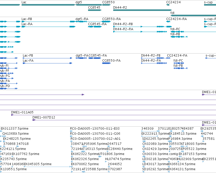Viewport: 216px width, 173px height.
Task: Select the Dh44-R2-RB transcript label
Action: pos(123,24)
